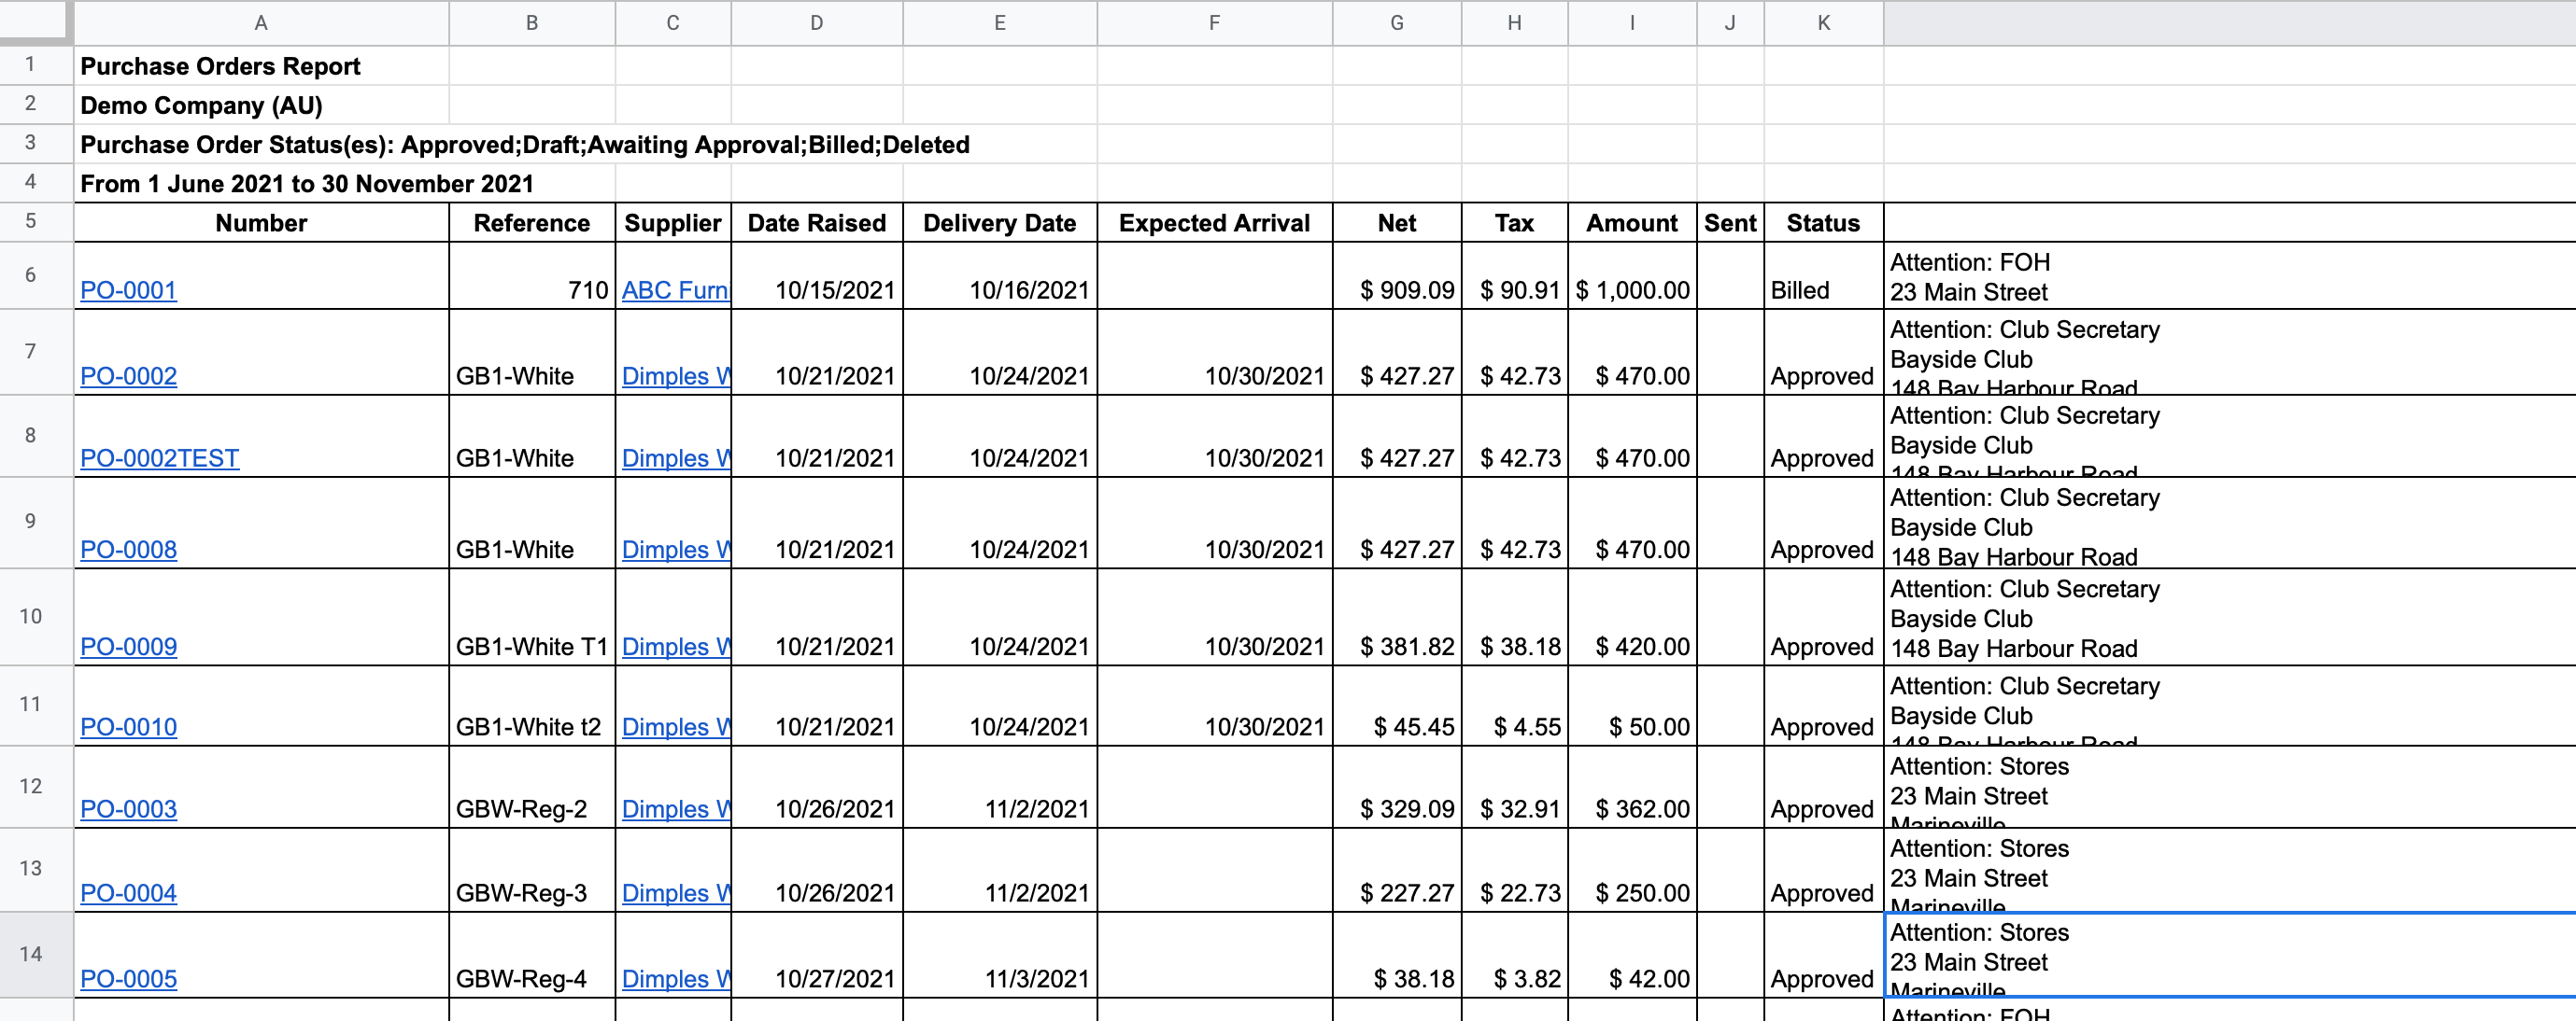The image size is (2576, 1021).
Task: Open the ABC Furn supplier link
Action: coord(674,291)
